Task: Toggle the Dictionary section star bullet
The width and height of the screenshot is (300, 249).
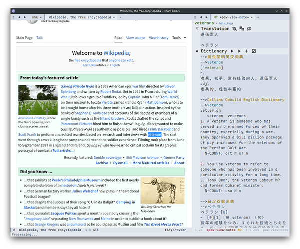Action: [x=197, y=51]
